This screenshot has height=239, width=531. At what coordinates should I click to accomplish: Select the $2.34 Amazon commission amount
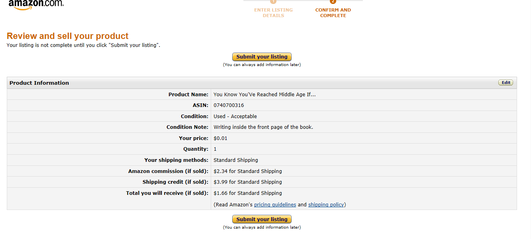click(247, 171)
